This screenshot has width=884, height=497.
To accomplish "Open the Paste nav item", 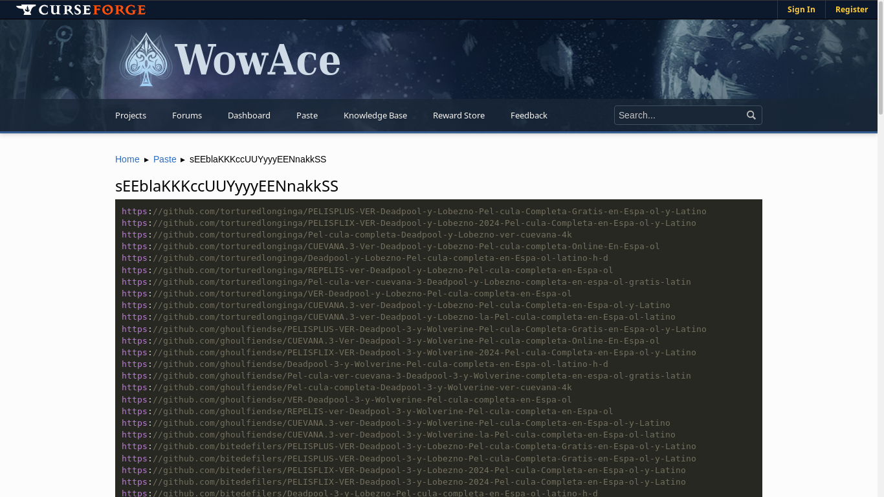I will pyautogui.click(x=307, y=115).
